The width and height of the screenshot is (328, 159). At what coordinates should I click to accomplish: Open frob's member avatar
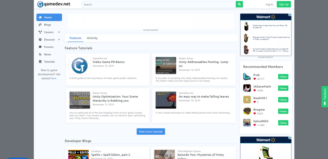(247, 76)
